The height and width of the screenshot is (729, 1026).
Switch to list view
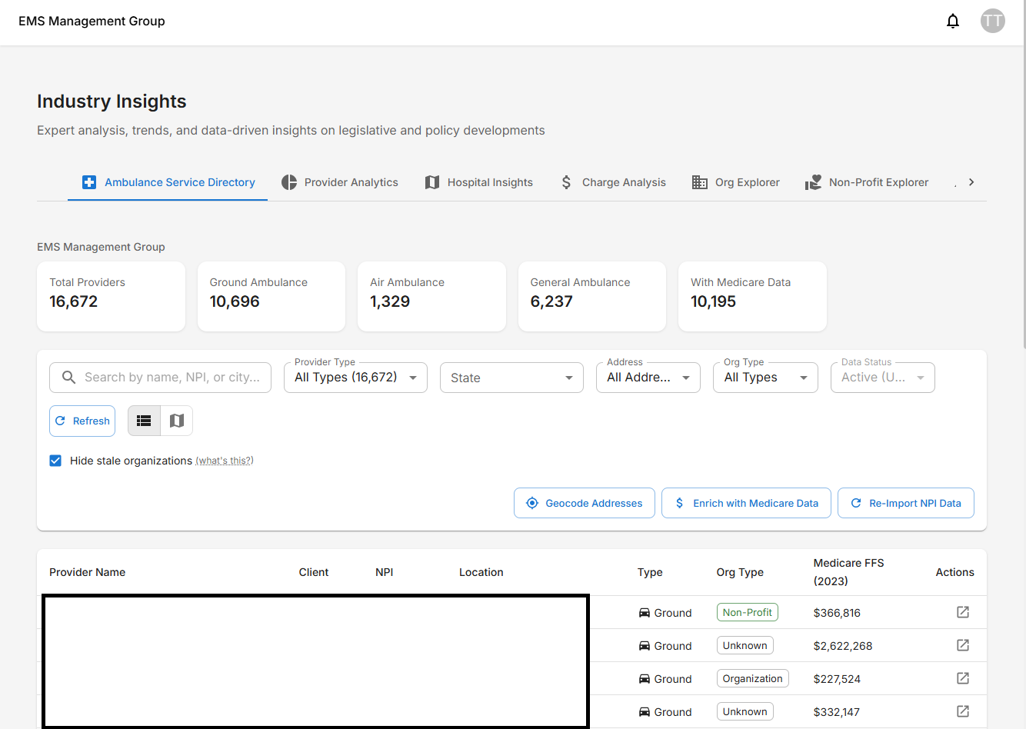pyautogui.click(x=144, y=421)
